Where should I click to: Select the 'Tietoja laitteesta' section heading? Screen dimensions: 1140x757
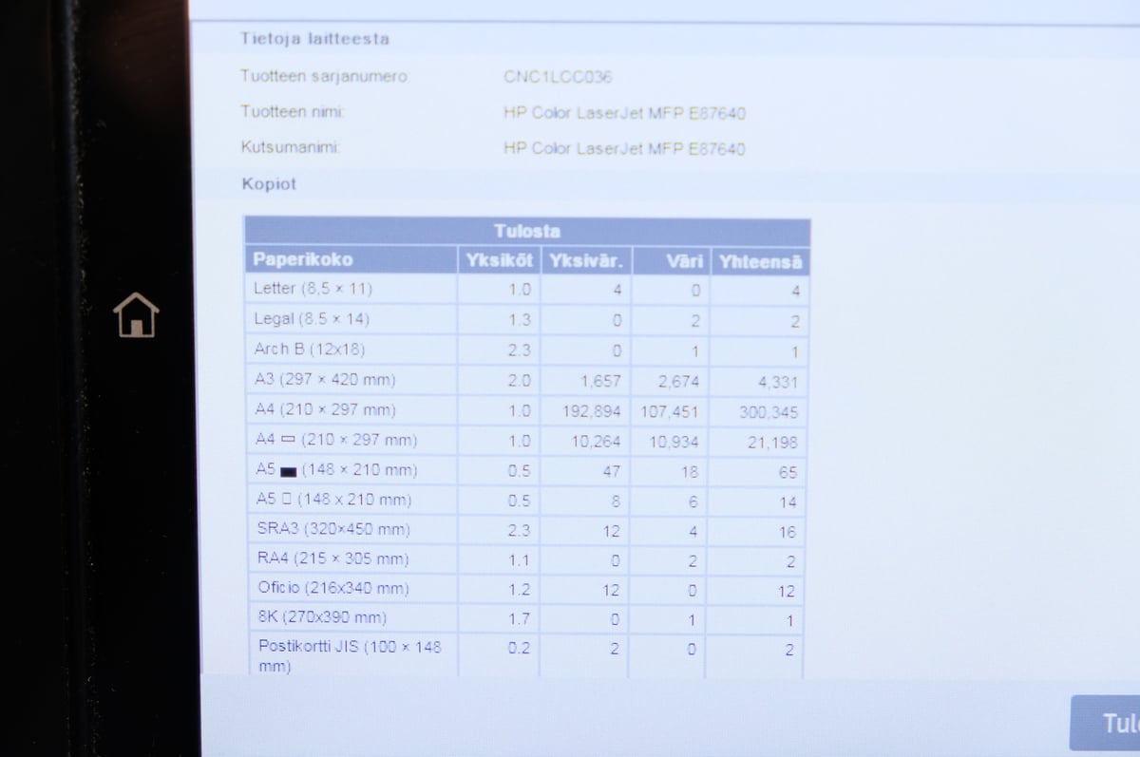[x=314, y=39]
